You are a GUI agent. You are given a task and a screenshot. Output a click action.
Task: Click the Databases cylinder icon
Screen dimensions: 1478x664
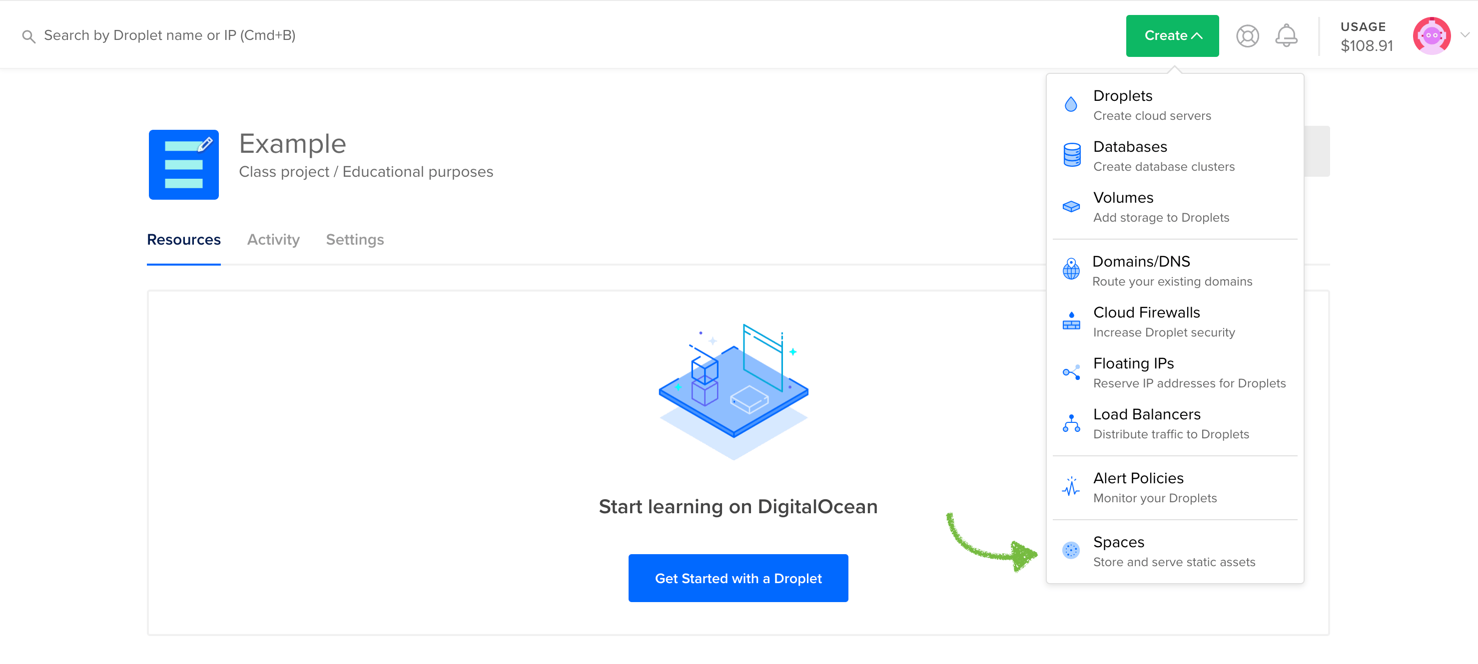pyautogui.click(x=1071, y=155)
